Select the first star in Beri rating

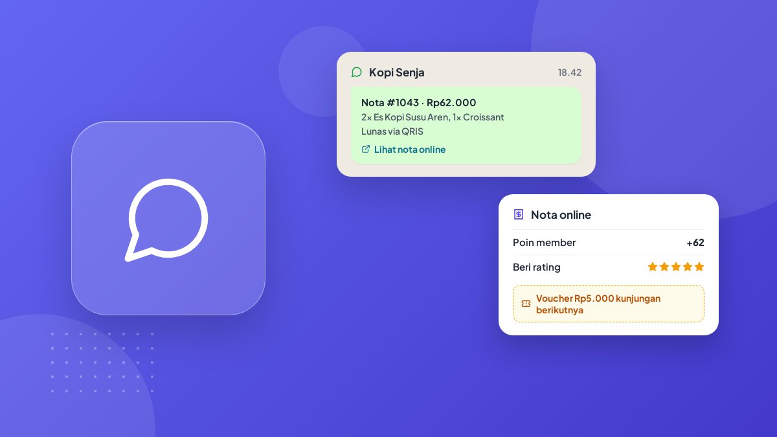653,267
